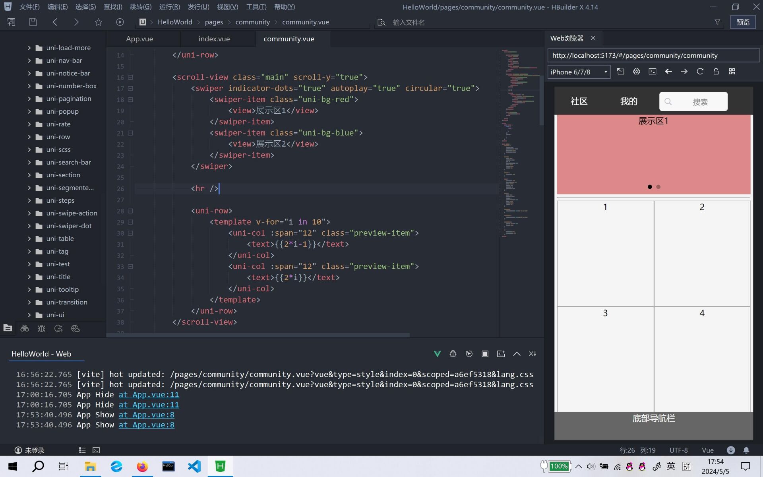Open browser devtools console icon

click(x=653, y=72)
